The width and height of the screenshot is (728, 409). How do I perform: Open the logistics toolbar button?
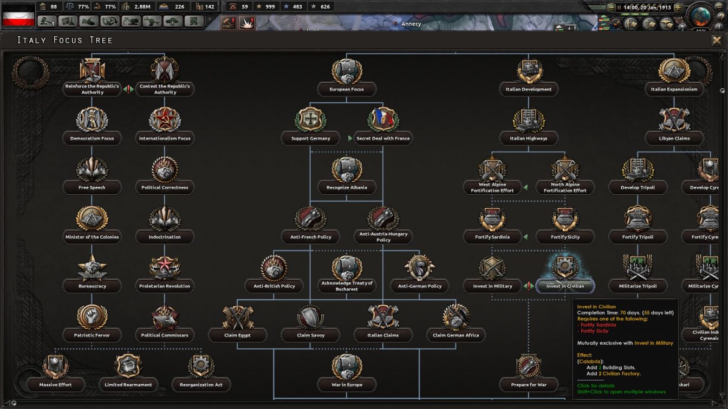click(194, 21)
